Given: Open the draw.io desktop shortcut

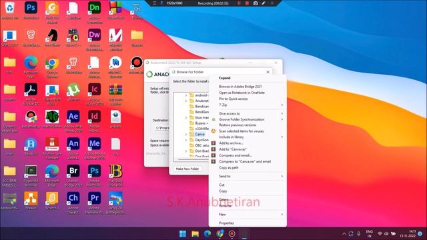Looking at the screenshot, I should (x=31, y=198).
